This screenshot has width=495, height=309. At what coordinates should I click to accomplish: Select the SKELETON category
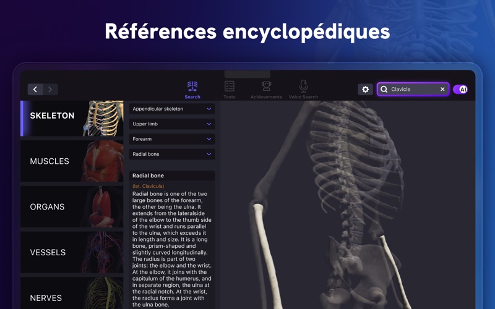click(x=72, y=118)
